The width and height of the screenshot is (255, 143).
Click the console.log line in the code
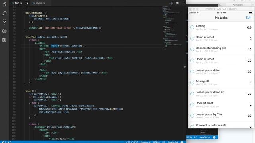(65, 28)
